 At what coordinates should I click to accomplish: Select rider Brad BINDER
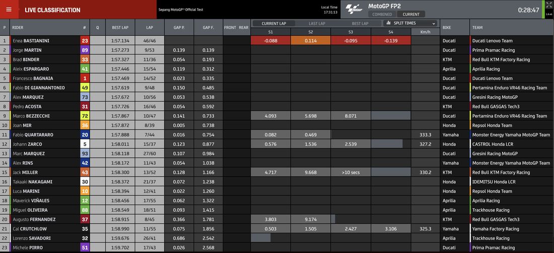click(26, 60)
